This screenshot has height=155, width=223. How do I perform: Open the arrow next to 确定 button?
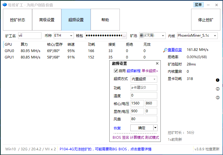tap(155, 128)
